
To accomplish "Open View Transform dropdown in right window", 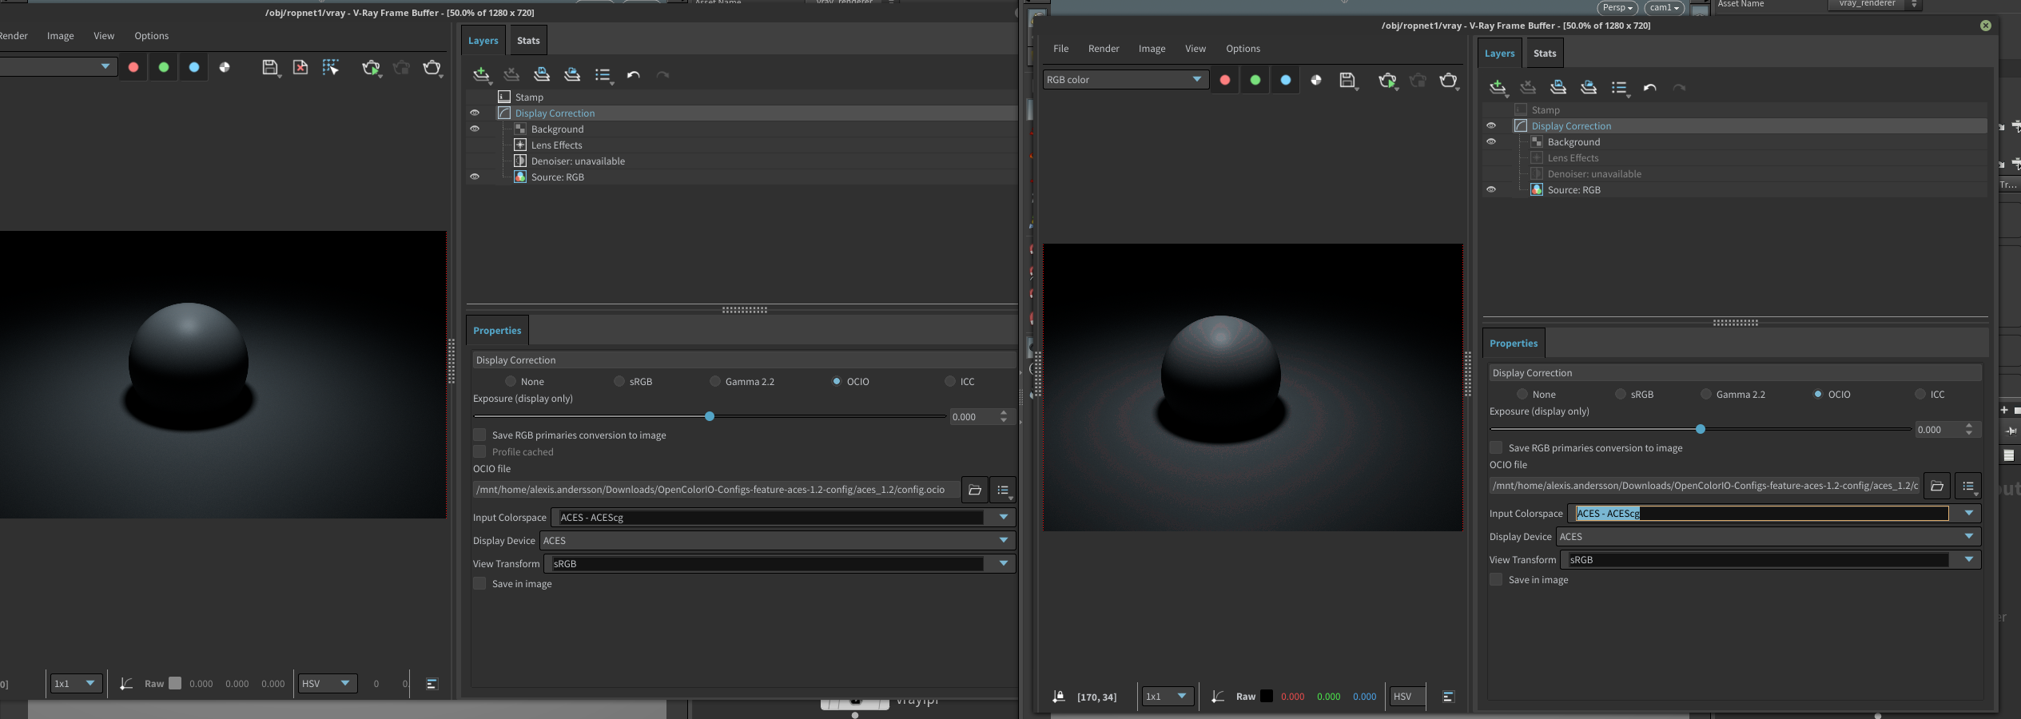I will pyautogui.click(x=1969, y=559).
